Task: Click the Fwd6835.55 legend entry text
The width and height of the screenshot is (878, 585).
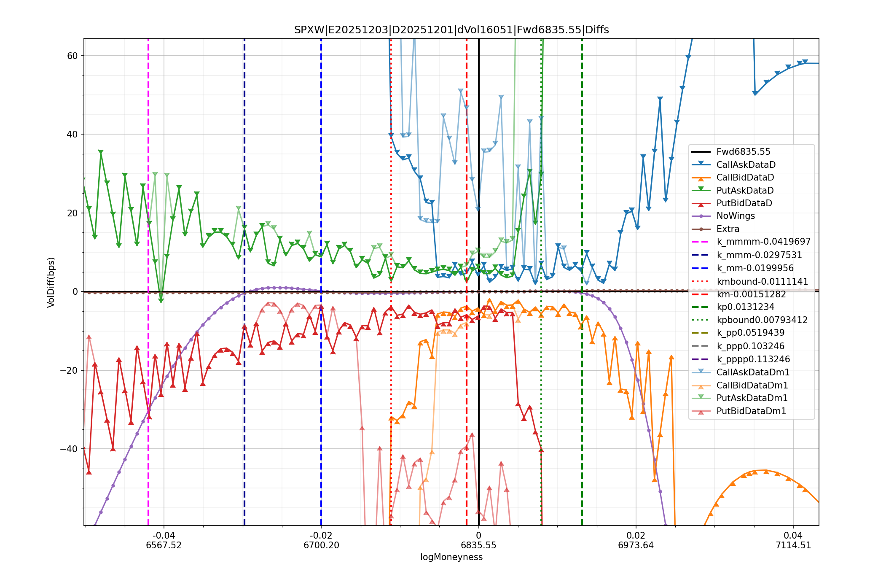Action: pyautogui.click(x=743, y=152)
